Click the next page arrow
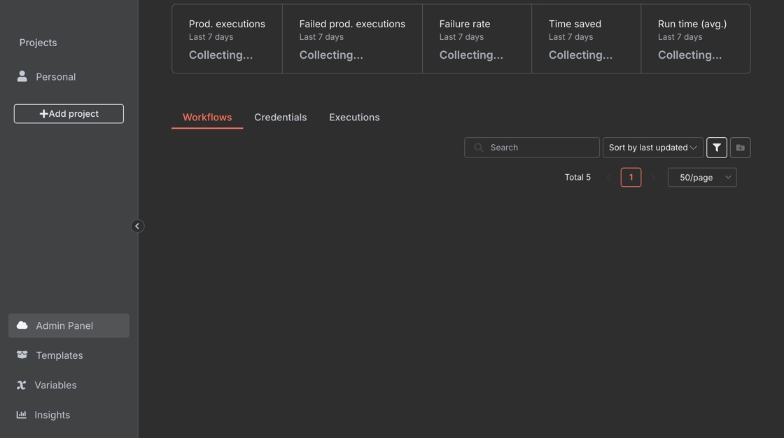784x438 pixels. [653, 178]
